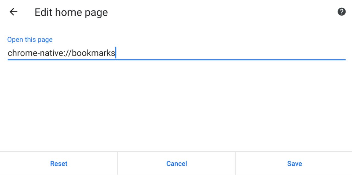Click the divider between Reset and Cancel
This screenshot has height=175, width=352.
click(x=118, y=163)
